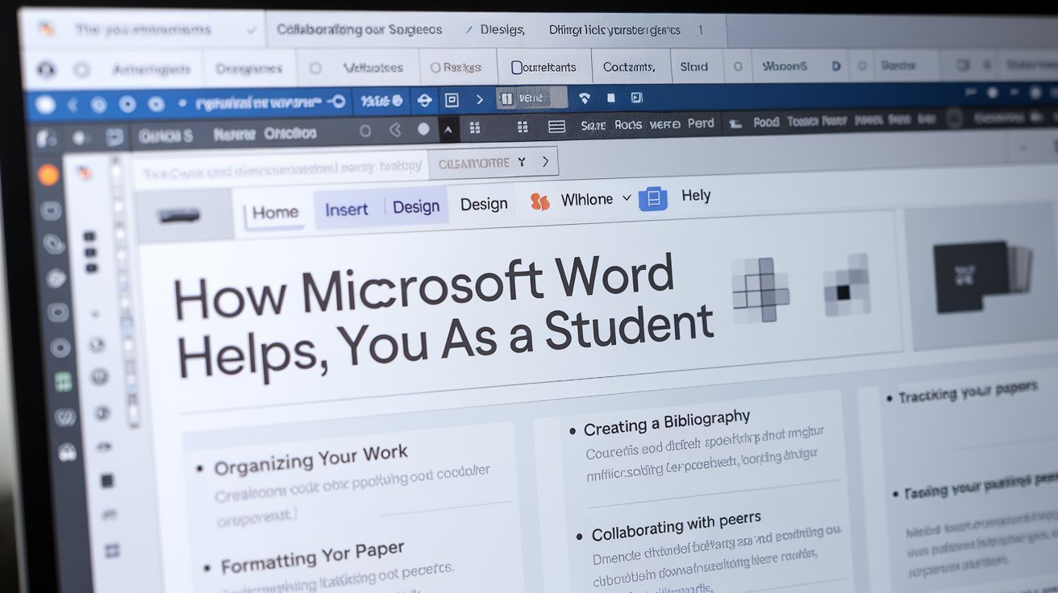Viewport: 1058px width, 593px height.
Task: Click the white circle starting the blue toolbar
Action: pos(46,105)
